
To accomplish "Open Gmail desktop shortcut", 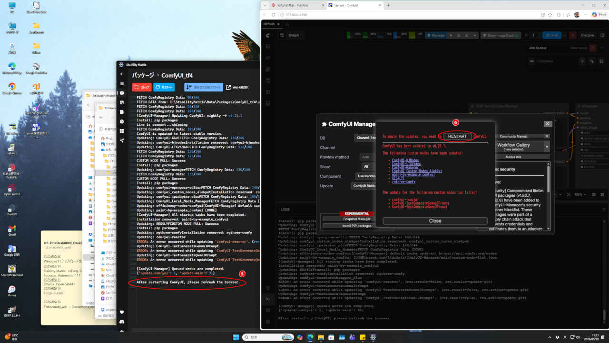I will tap(12, 230).
